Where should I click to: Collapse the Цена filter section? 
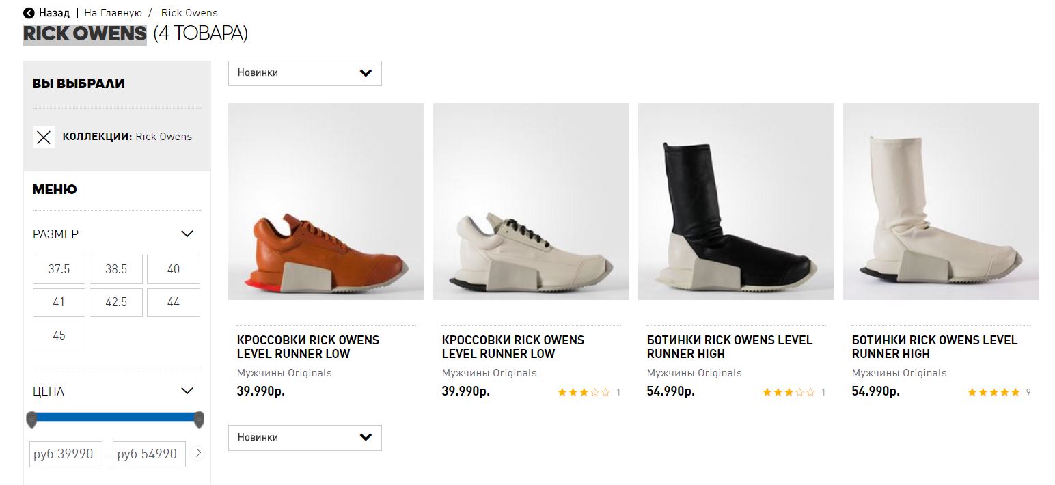click(x=187, y=391)
